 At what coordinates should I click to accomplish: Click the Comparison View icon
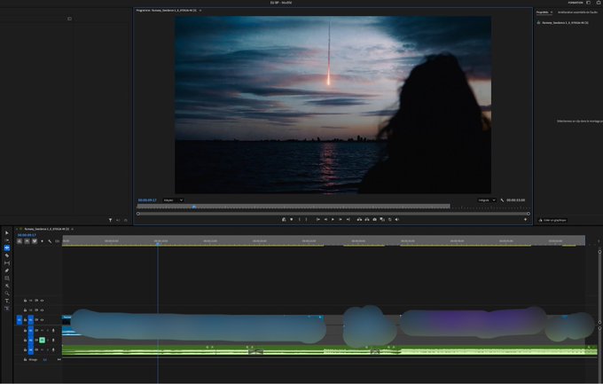pos(382,219)
